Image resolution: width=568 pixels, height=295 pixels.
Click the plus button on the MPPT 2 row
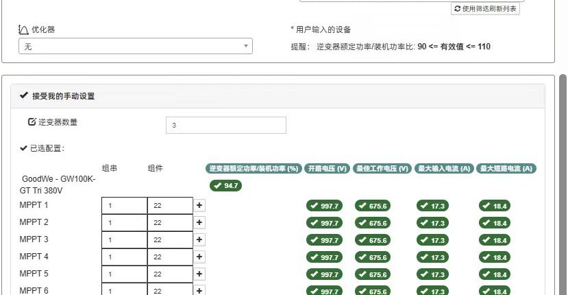199,222
